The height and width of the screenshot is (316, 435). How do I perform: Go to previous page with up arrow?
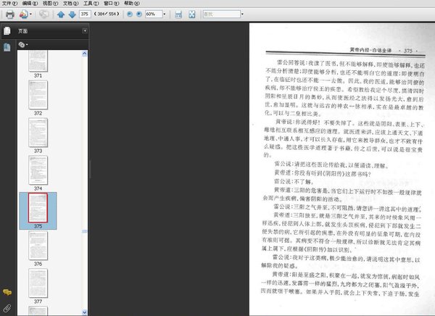[61, 14]
